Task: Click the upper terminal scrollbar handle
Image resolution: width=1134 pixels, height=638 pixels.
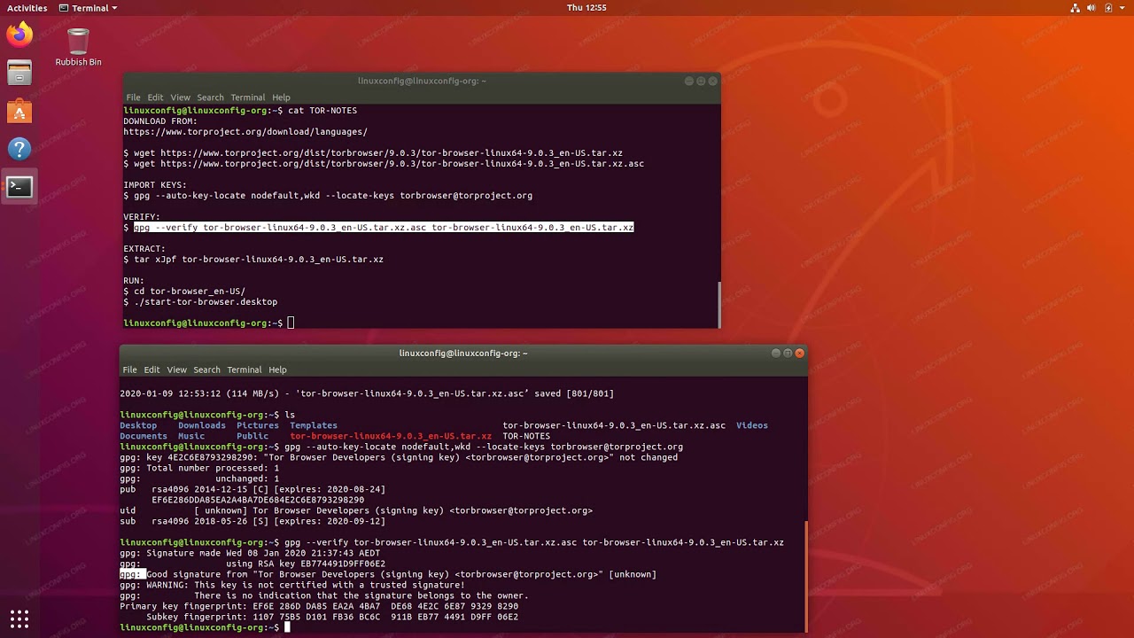Action: 718,304
